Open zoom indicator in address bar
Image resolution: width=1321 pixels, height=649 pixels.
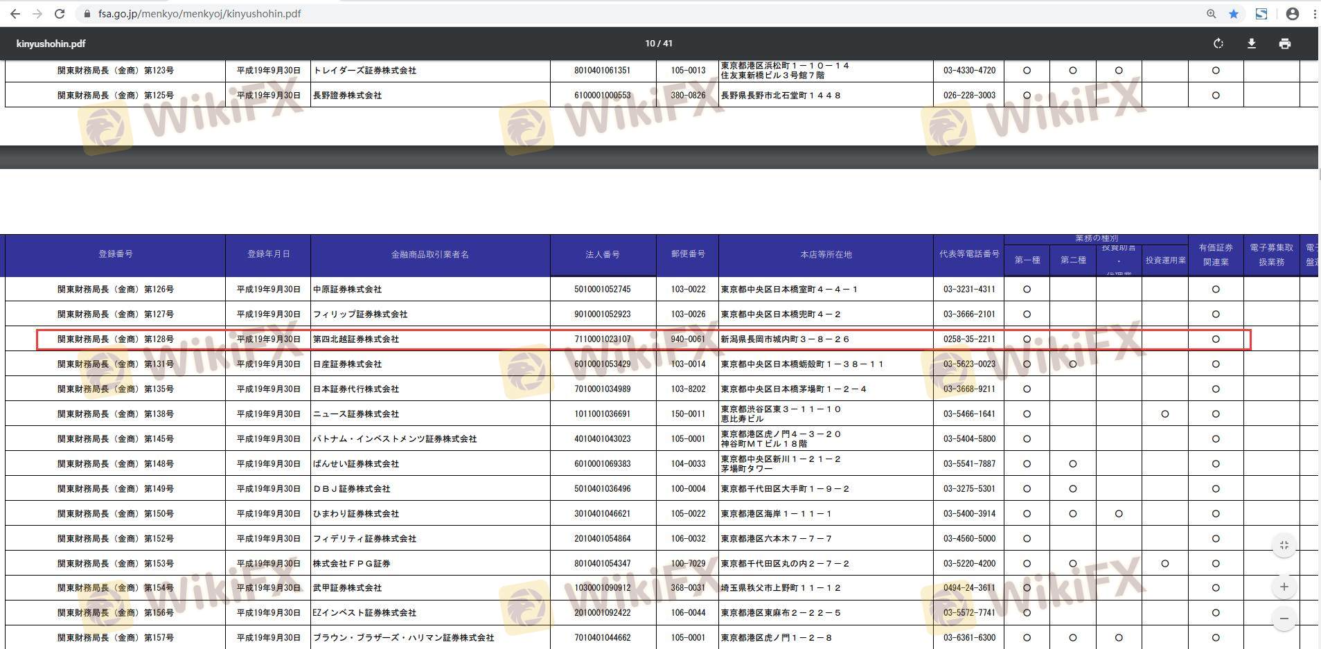click(x=1211, y=14)
